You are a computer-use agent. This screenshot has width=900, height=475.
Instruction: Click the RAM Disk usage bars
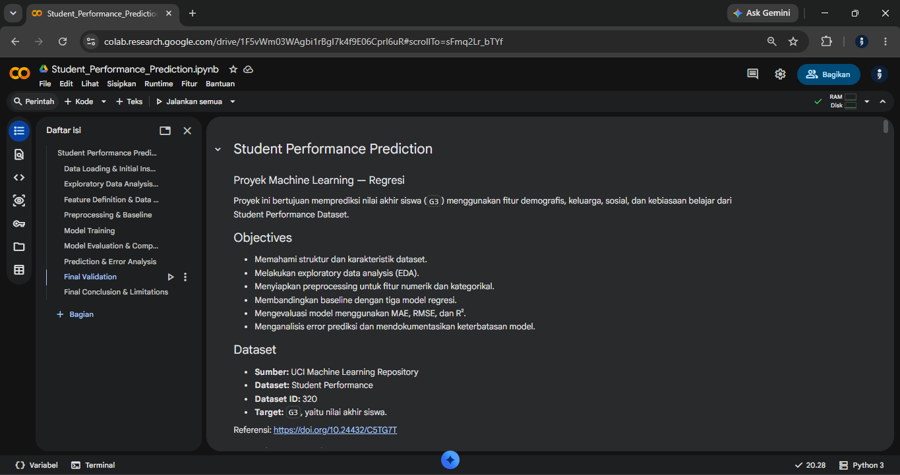843,101
